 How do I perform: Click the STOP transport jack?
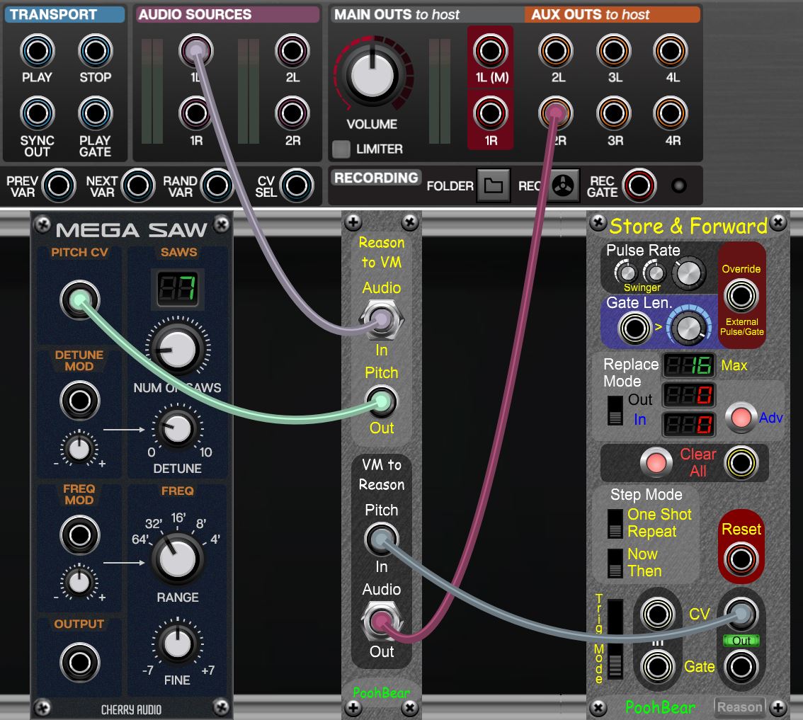(x=95, y=52)
